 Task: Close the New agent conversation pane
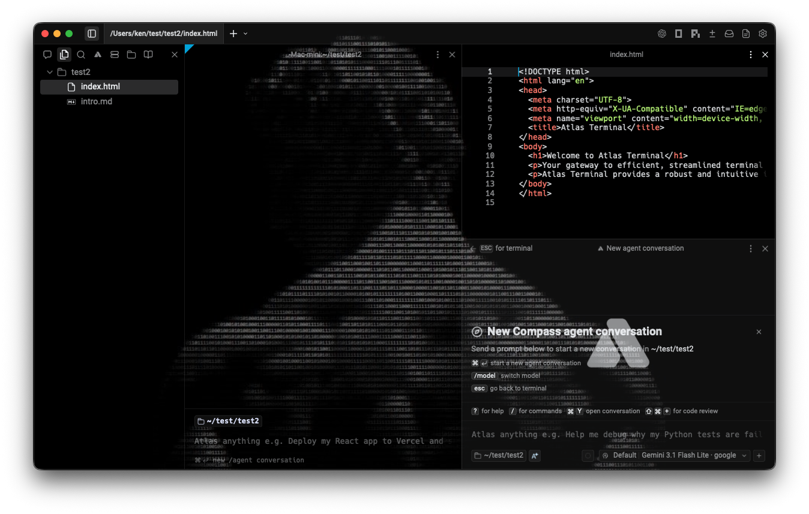[x=765, y=248]
